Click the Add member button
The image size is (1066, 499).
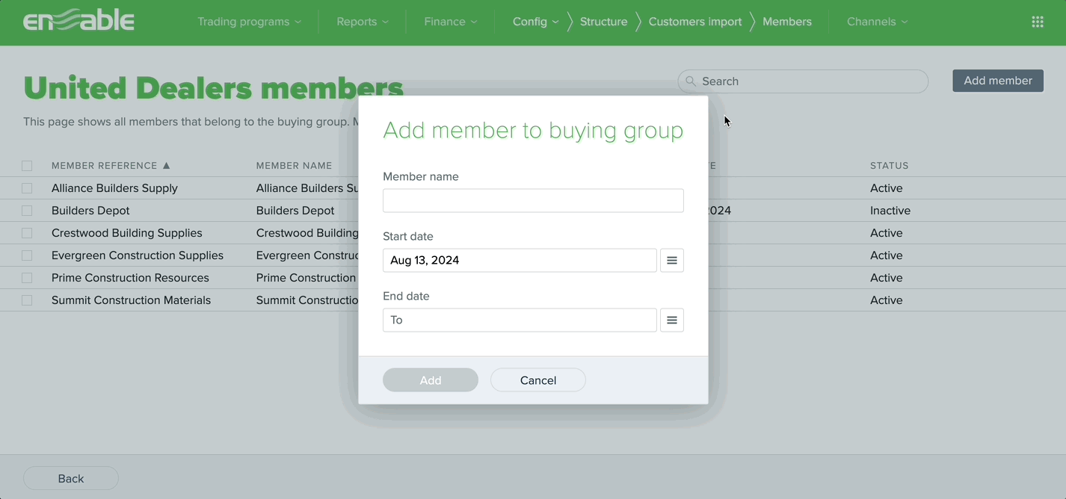coord(998,81)
